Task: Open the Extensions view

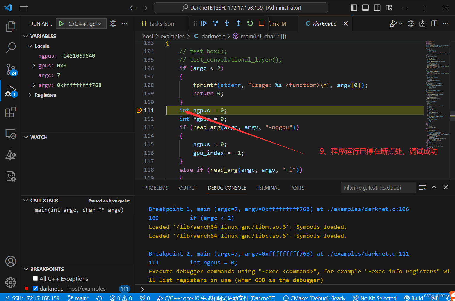Action: 11,112
